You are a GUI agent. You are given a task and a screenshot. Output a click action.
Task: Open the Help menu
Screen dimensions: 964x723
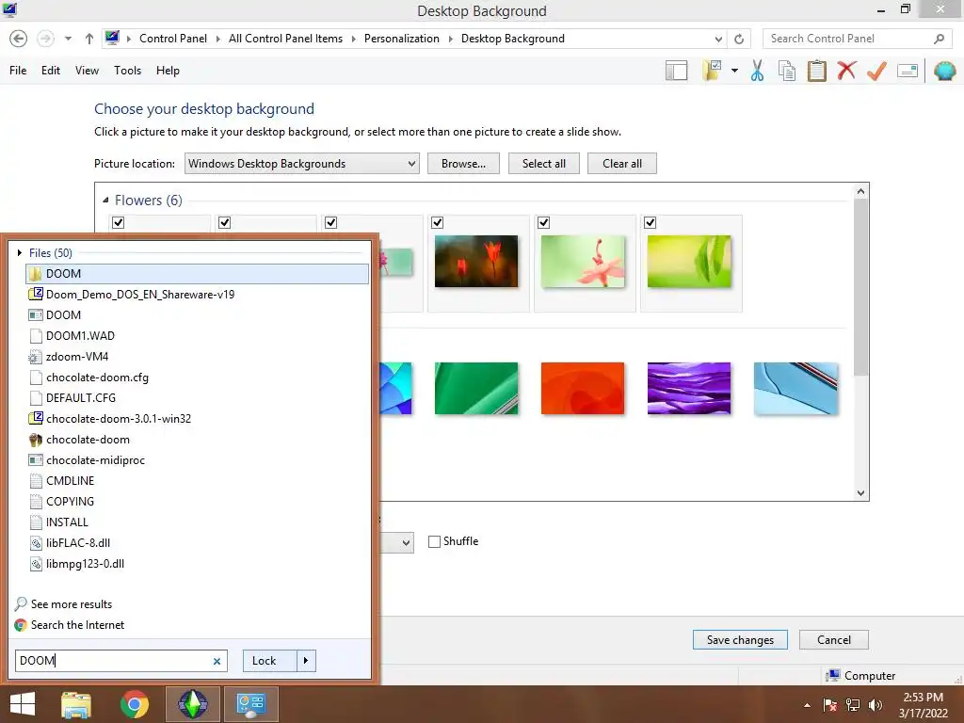tap(168, 71)
